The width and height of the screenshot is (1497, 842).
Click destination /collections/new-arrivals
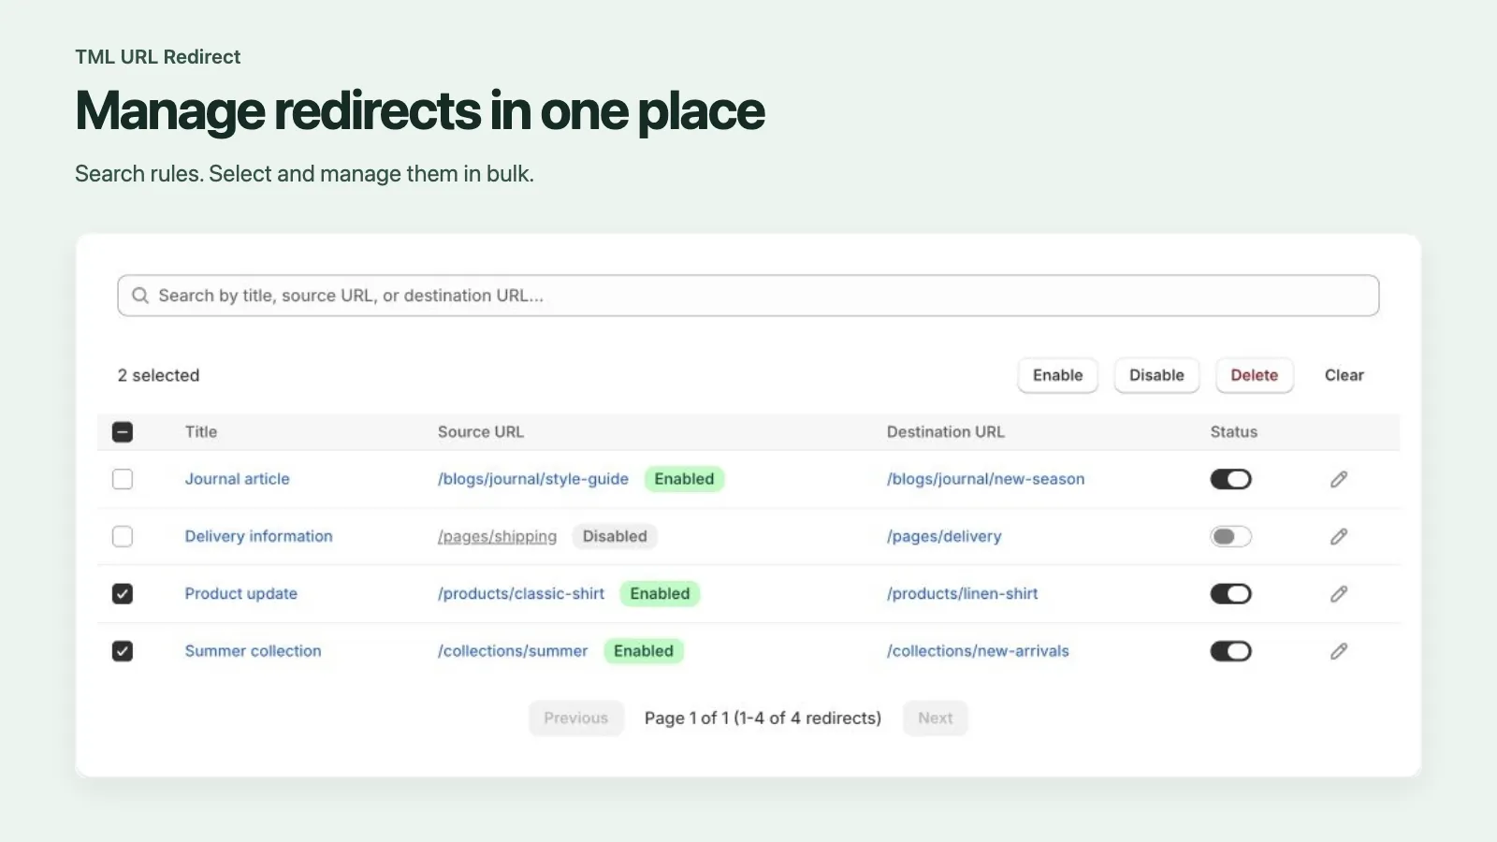[978, 651]
